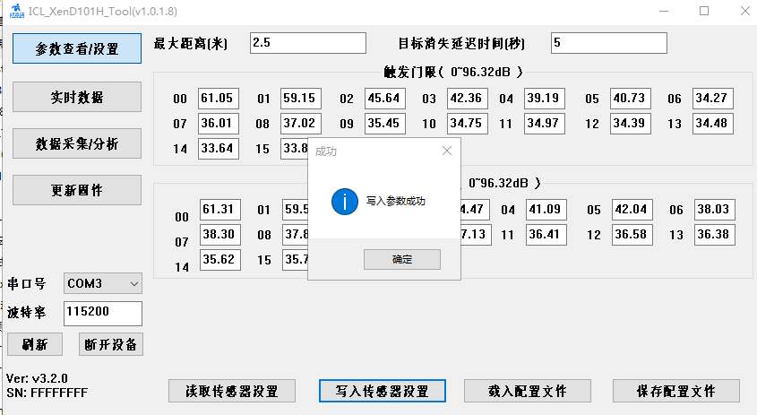Close the 成功 dialog with X icon

point(447,151)
